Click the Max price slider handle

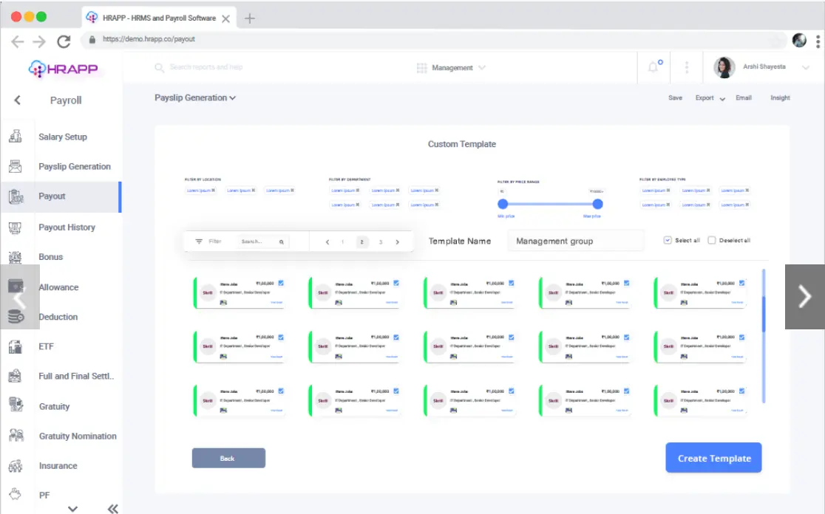[597, 204]
